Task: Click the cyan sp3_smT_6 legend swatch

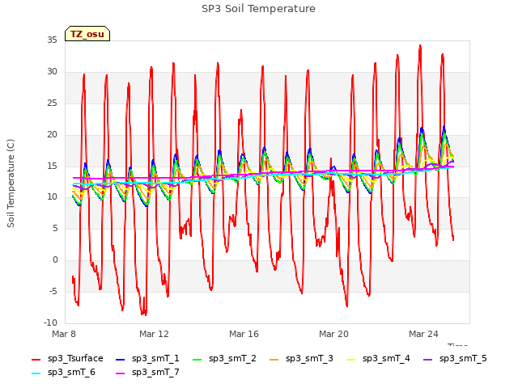Action: click(x=36, y=373)
